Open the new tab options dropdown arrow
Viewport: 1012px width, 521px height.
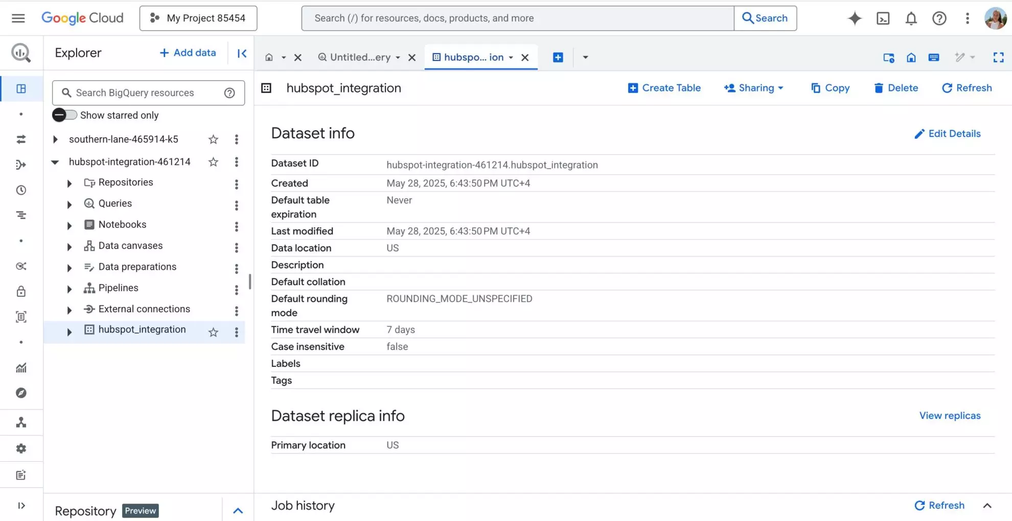click(x=585, y=57)
